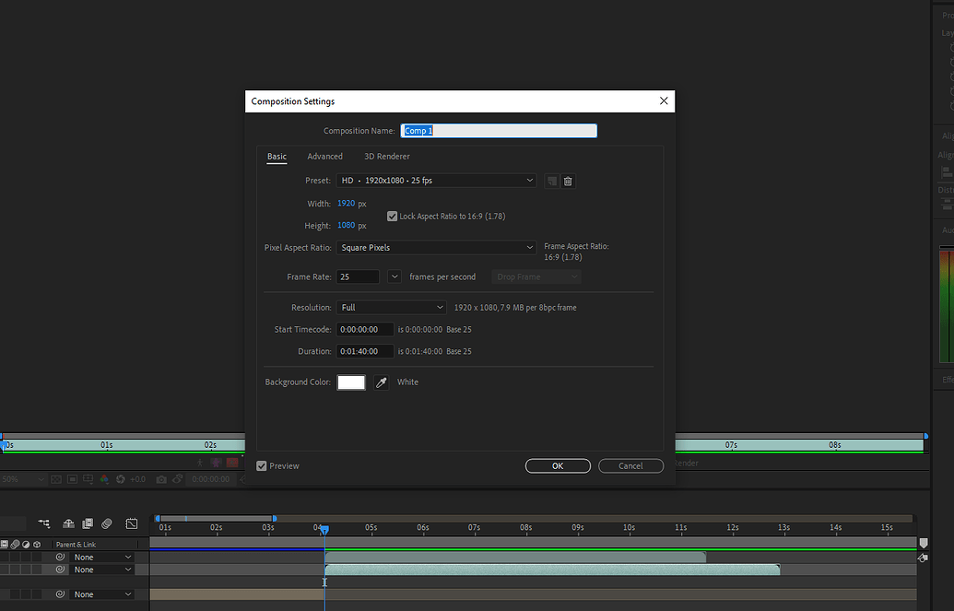The width and height of the screenshot is (954, 611).
Task: Click the Frame Blending column header icon
Action: coord(5,544)
